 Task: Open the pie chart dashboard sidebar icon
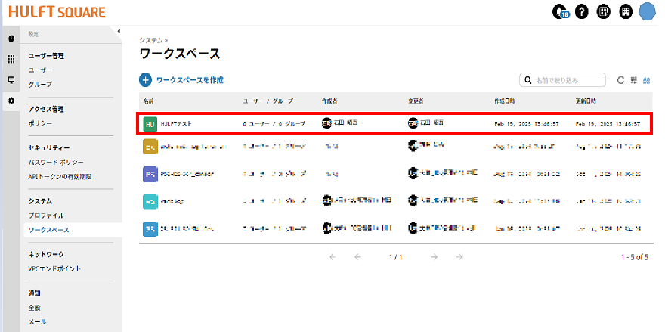tap(11, 38)
